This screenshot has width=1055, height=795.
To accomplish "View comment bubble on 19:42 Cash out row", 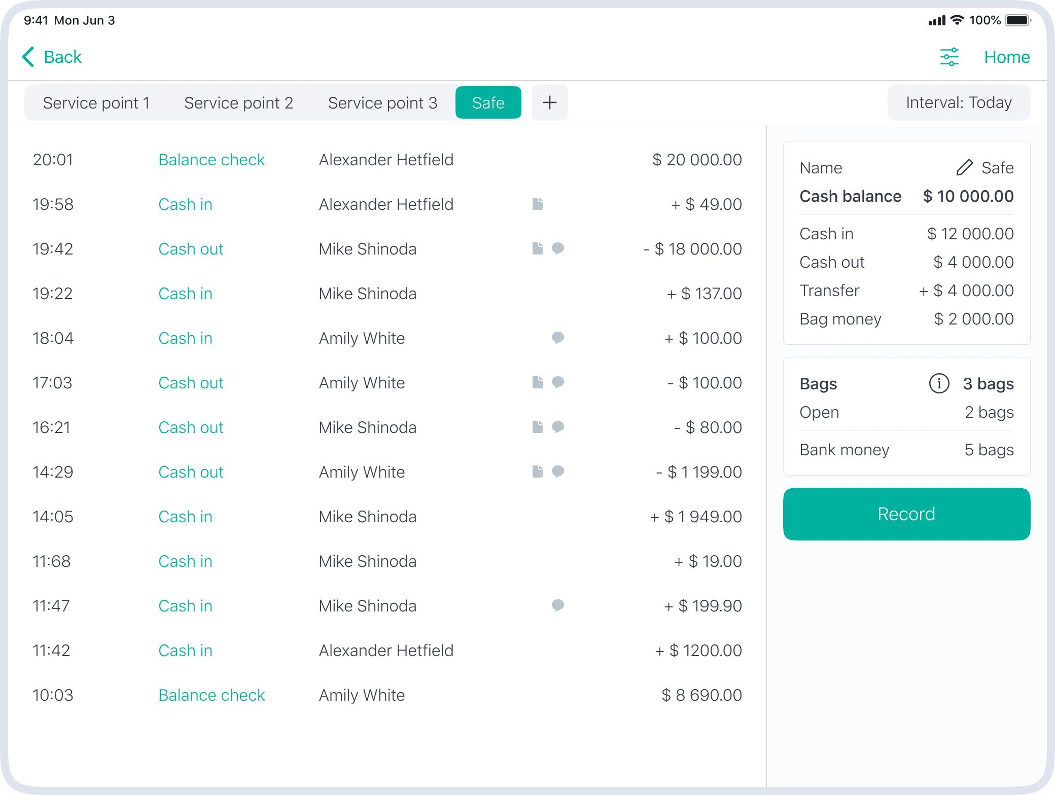I will point(558,248).
